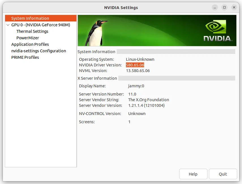Click the Server Vendor String label
The height and width of the screenshot is (184, 242).
99,100
